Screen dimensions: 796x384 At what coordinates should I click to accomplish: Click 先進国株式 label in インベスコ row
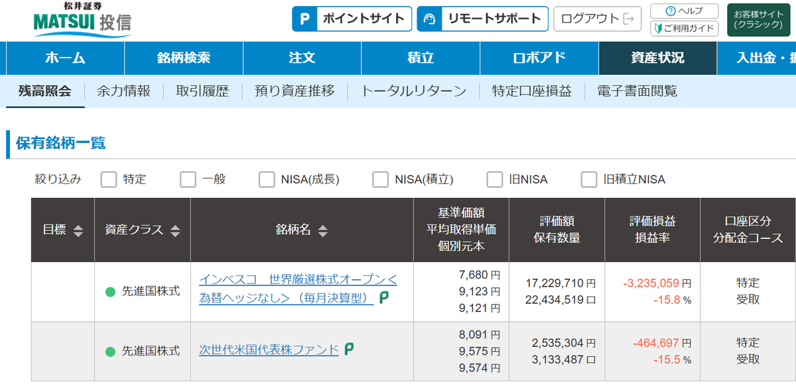pyautogui.click(x=151, y=291)
